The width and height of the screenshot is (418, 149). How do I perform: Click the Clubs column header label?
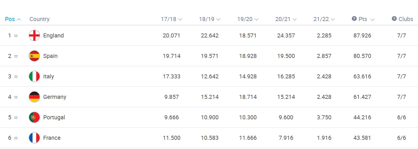click(x=406, y=19)
